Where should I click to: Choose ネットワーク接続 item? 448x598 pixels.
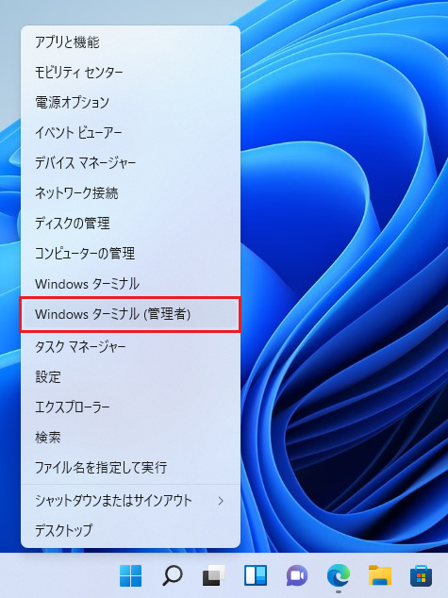coord(130,193)
